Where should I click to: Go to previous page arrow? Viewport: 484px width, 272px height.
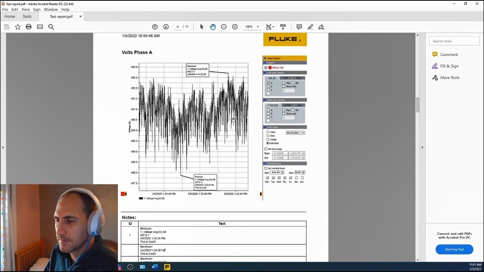click(x=155, y=27)
